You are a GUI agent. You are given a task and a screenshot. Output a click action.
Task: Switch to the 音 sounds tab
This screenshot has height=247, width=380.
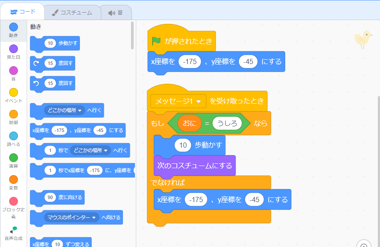tap(116, 13)
